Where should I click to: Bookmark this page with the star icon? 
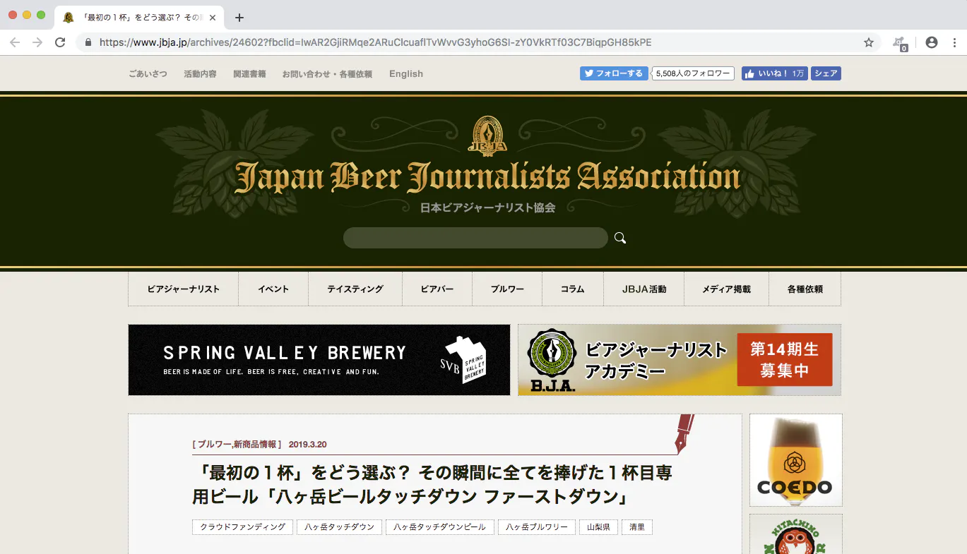(x=868, y=42)
